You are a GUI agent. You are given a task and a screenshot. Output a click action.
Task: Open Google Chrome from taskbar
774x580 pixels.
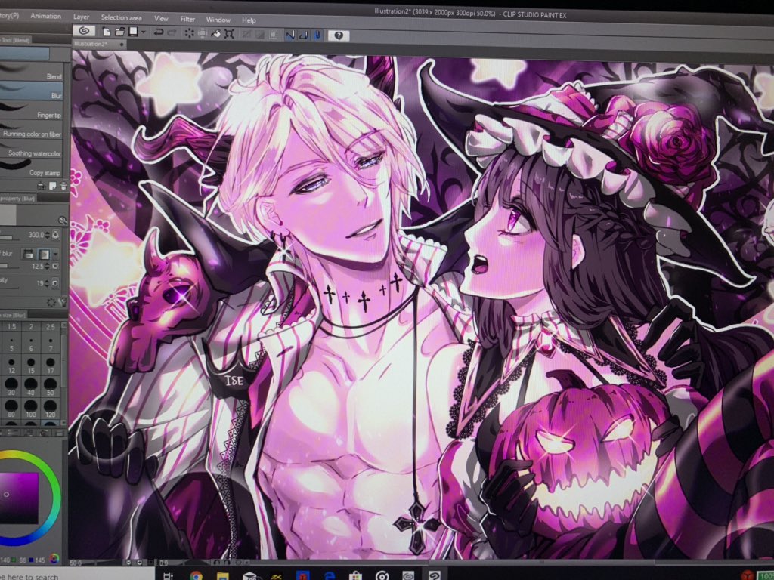tap(196, 575)
